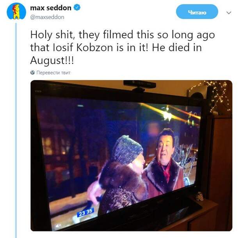This screenshot has height=238, width=242.
Task: Click the globe icon beside Перевести твит
Action: pos(32,72)
